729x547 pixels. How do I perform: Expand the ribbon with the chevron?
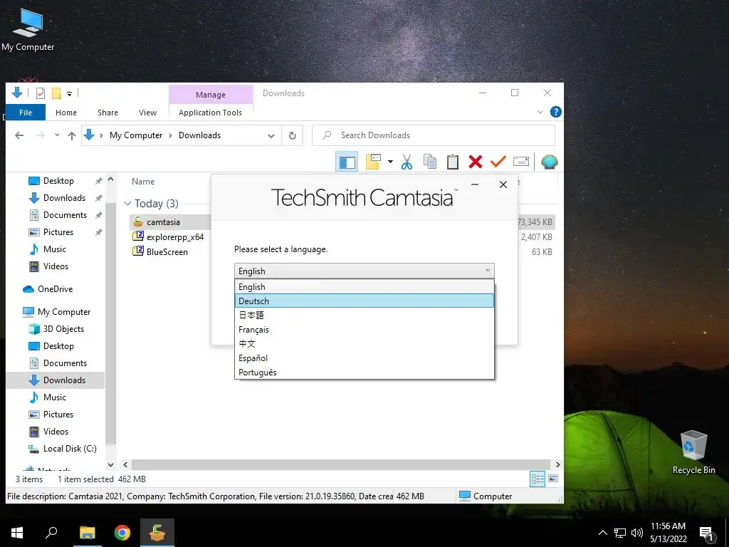(x=540, y=112)
